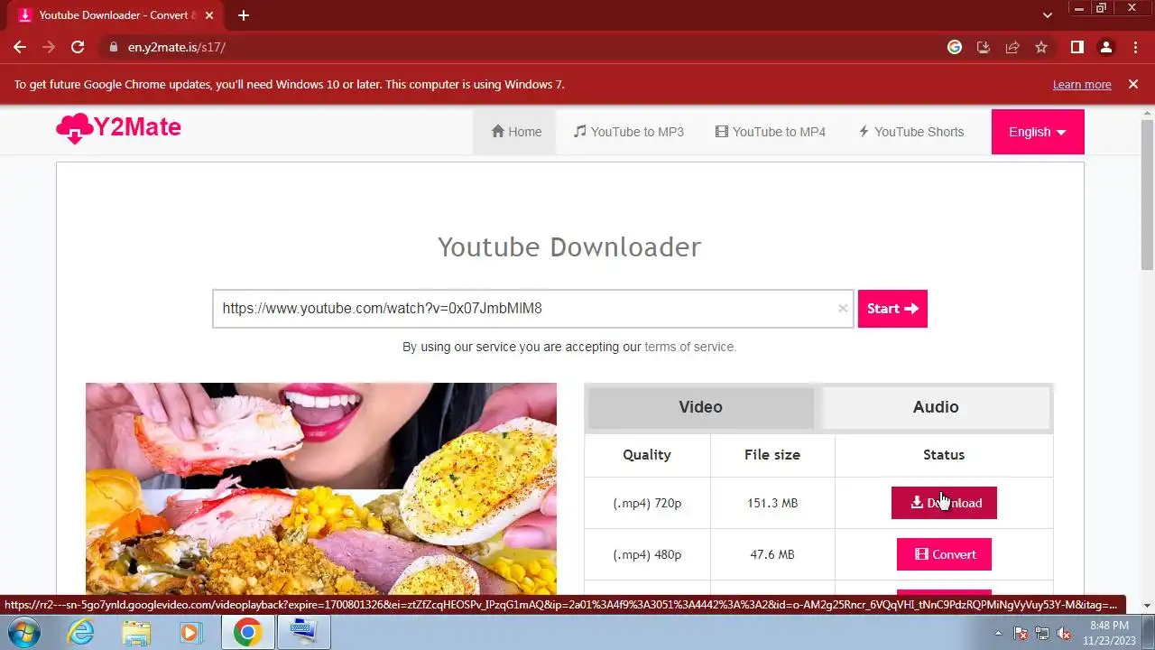The image size is (1155, 650).
Task: Open YouTube Shorts page
Action: point(910,132)
